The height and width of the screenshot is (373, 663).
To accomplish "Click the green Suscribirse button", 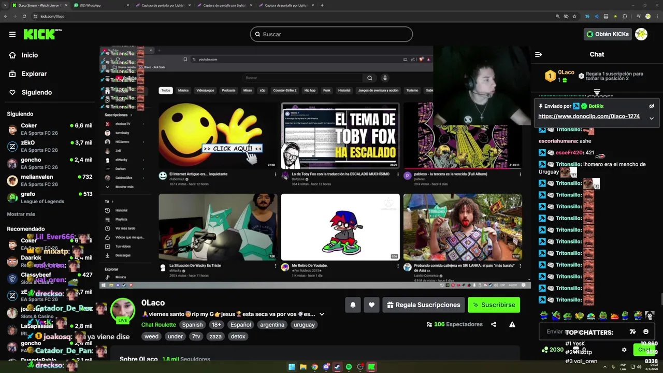I will [x=494, y=305].
